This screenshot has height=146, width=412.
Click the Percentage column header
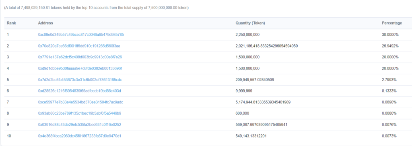[x=392, y=23]
